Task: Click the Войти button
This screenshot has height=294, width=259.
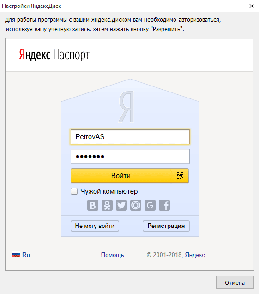Action: coord(121,176)
